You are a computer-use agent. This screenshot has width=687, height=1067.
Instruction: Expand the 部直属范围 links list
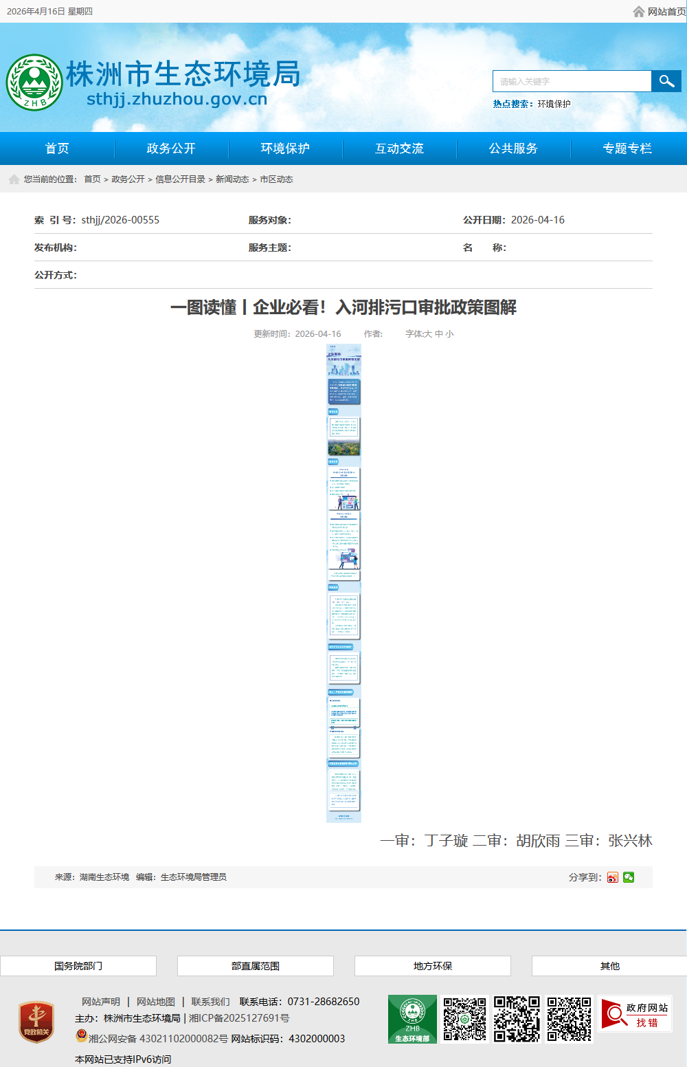click(x=256, y=966)
